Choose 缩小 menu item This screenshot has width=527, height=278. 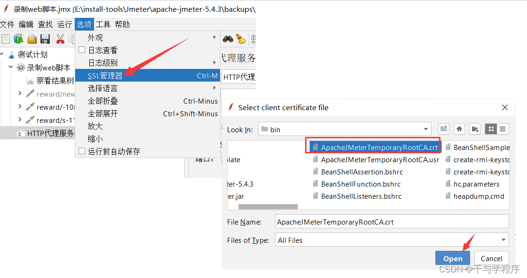pyautogui.click(x=148, y=139)
